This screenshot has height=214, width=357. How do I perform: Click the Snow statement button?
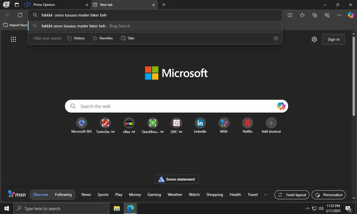pyautogui.click(x=176, y=179)
